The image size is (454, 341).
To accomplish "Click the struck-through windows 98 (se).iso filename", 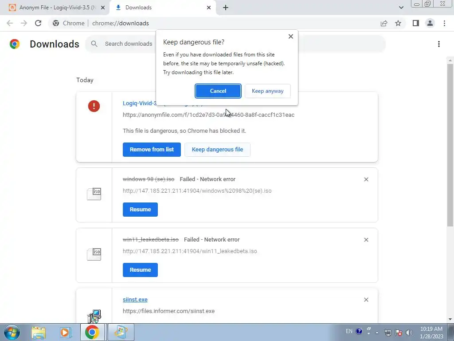I will [x=148, y=179].
